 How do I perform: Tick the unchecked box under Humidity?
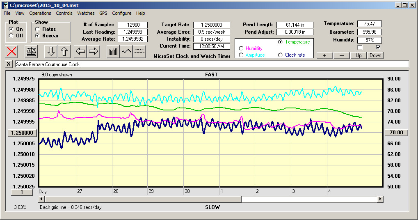point(360,47)
